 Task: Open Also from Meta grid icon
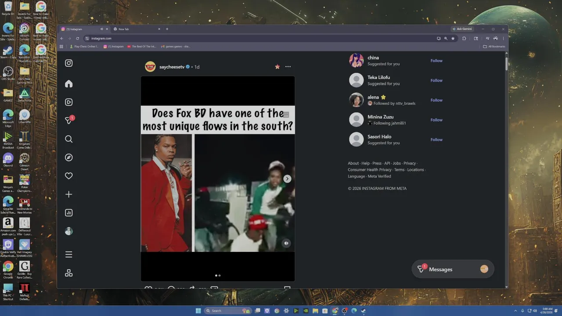[x=68, y=273]
